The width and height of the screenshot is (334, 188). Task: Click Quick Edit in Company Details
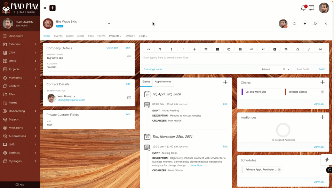point(112,48)
